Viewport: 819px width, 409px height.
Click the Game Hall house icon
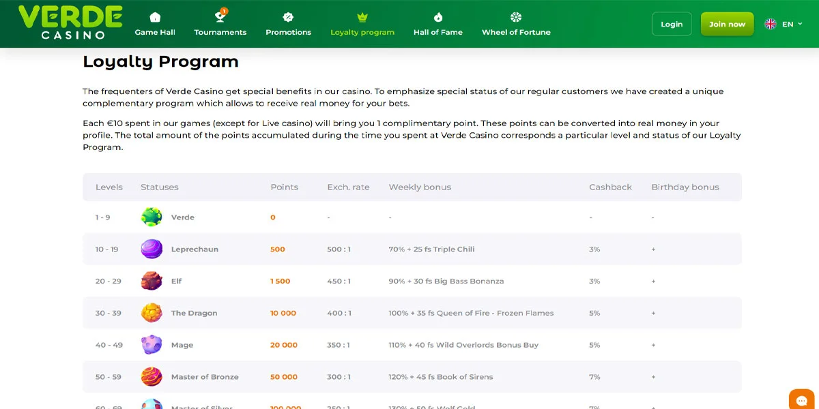[x=155, y=17]
